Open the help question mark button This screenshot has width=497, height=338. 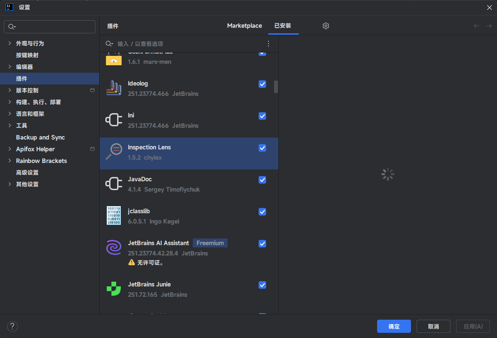click(x=13, y=326)
